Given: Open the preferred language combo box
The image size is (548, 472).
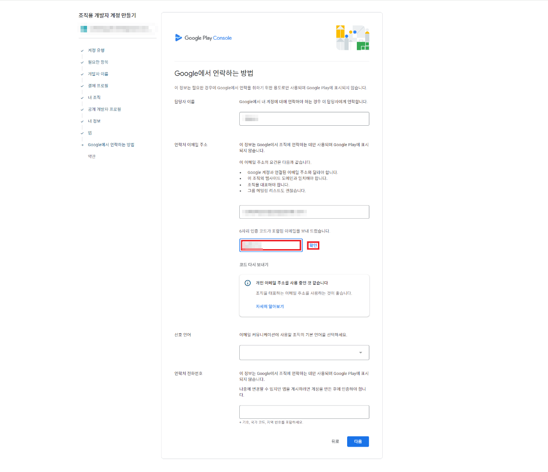Looking at the screenshot, I should [x=304, y=353].
